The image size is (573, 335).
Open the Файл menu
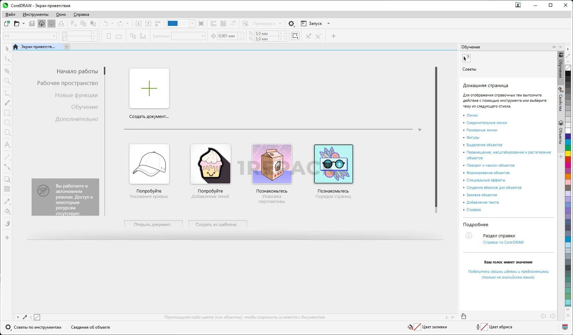[10, 14]
